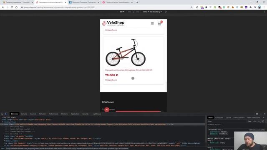Toggle the :hov element state panel
This screenshot has width=267, height=150.
point(249,121)
